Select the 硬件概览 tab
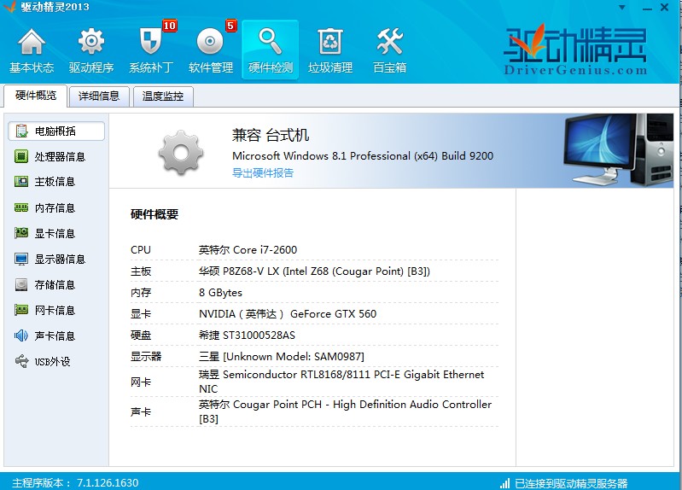This screenshot has height=490, width=682. coord(36,96)
